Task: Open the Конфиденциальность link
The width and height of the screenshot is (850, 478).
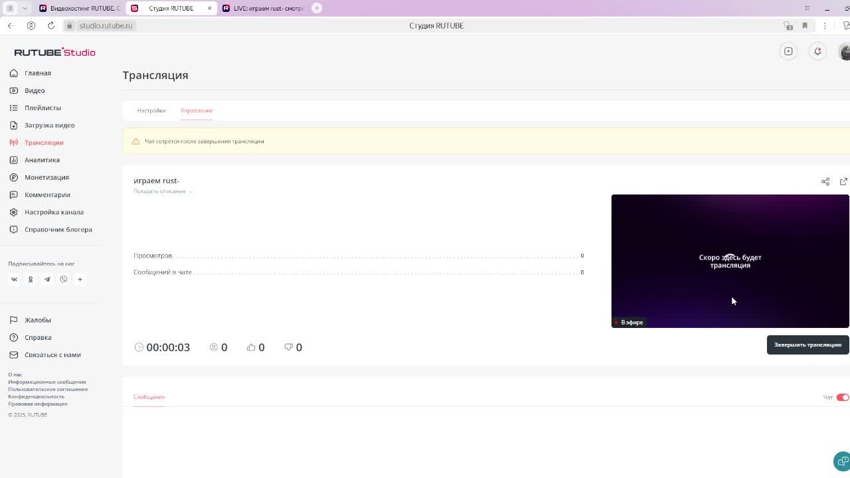Action: click(x=37, y=396)
